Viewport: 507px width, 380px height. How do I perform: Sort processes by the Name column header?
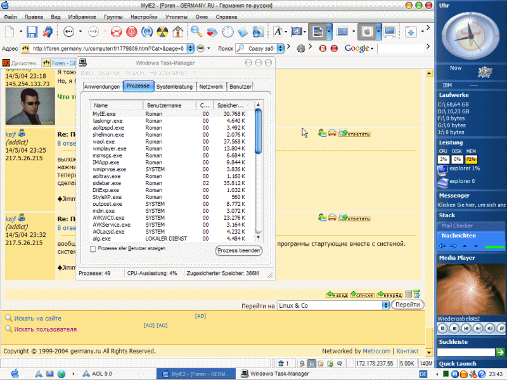click(116, 105)
